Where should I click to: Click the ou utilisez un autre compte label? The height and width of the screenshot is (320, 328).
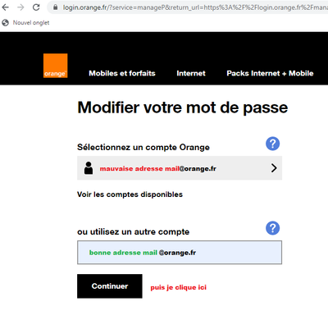coord(133,232)
